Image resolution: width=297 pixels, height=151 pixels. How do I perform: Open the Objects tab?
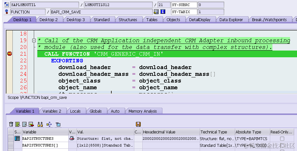(x=173, y=20)
